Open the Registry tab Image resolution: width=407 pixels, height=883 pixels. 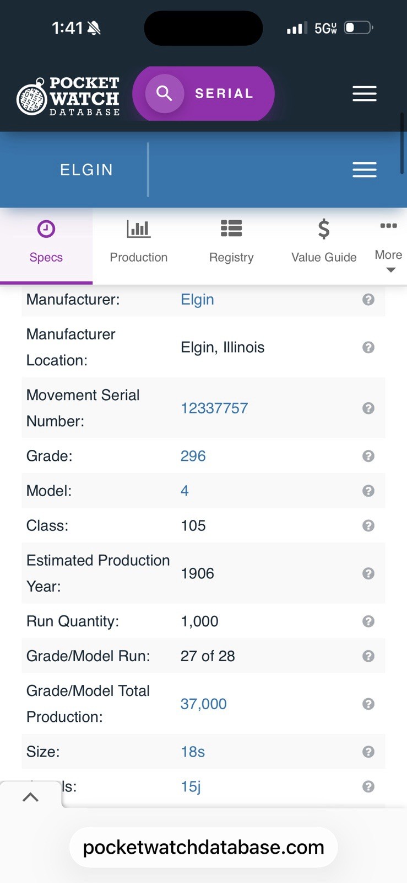[231, 243]
